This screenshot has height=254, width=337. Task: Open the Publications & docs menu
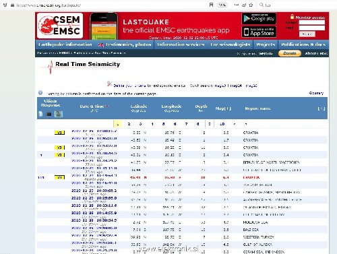coord(303,44)
